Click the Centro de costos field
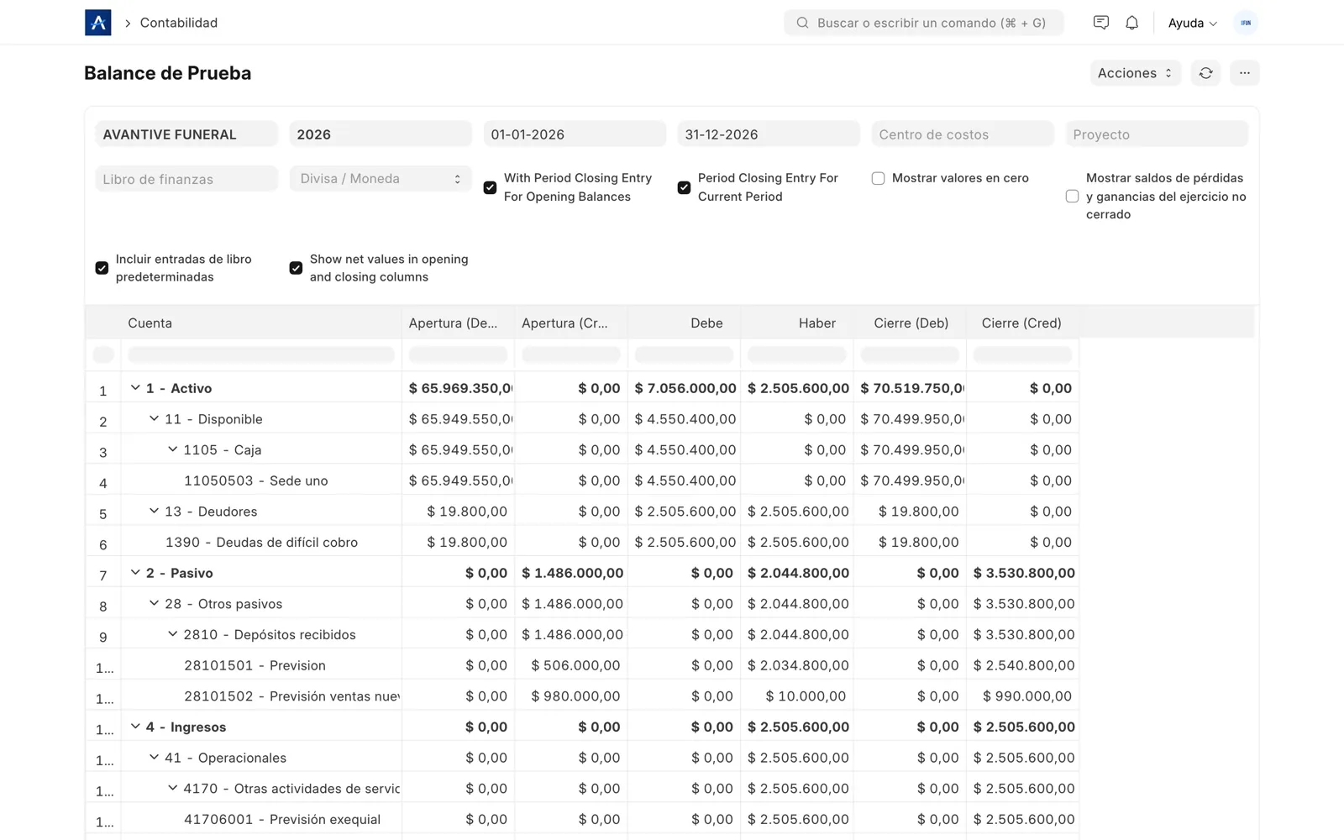1344x840 pixels. [963, 134]
